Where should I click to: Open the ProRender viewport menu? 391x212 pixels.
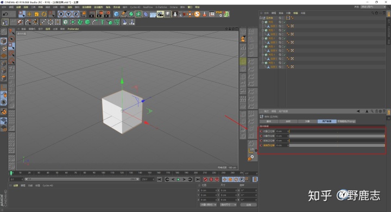(x=73, y=29)
